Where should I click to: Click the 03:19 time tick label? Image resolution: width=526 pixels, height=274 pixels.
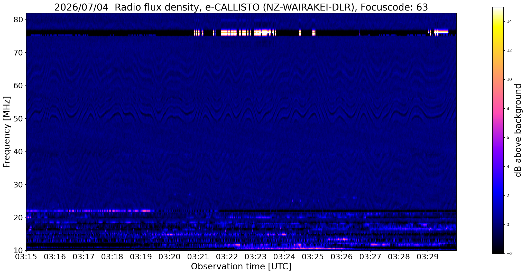click(141, 257)
